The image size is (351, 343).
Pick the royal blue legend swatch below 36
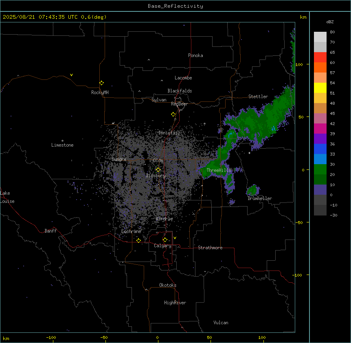pyautogui.click(x=320, y=149)
